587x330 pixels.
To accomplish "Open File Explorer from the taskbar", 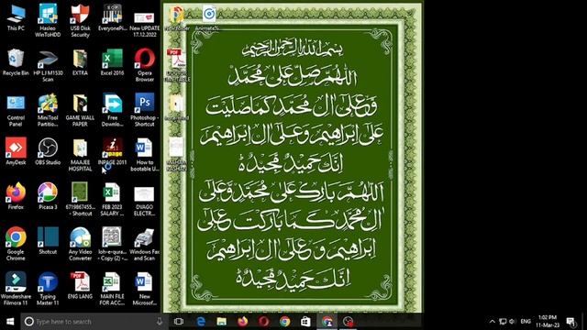I will (x=222, y=322).
